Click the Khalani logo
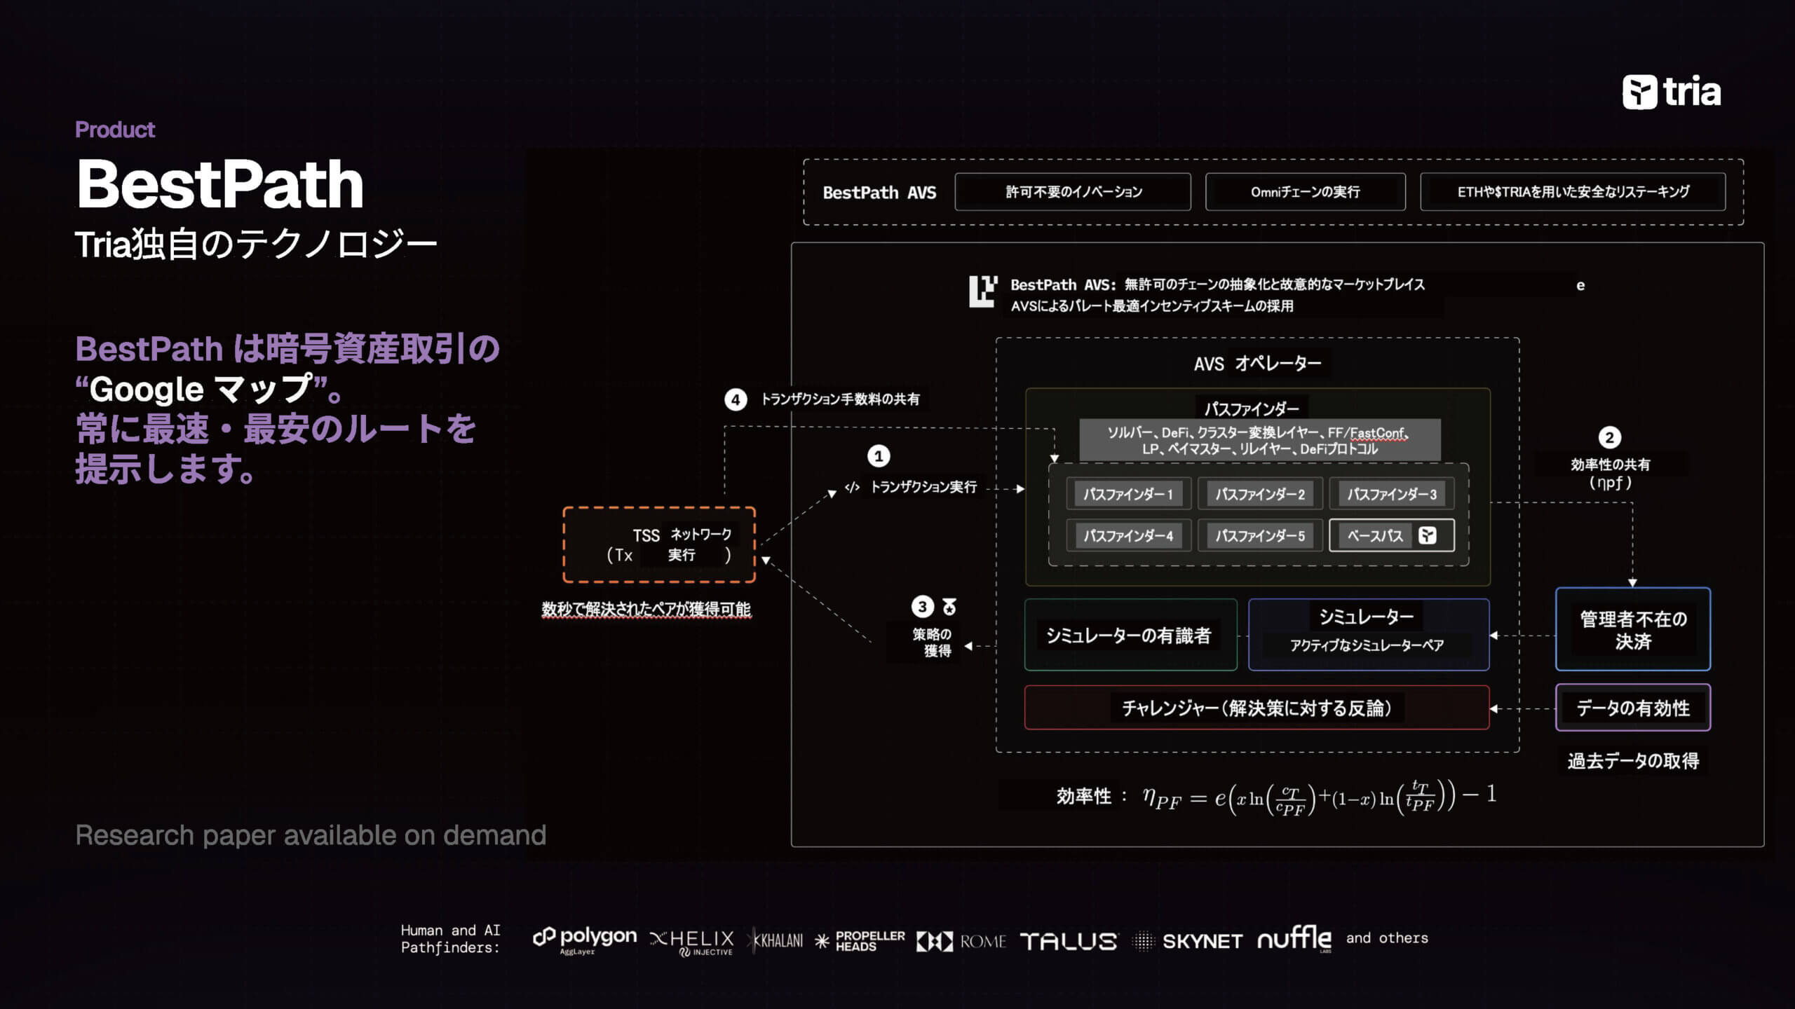 point(777,940)
